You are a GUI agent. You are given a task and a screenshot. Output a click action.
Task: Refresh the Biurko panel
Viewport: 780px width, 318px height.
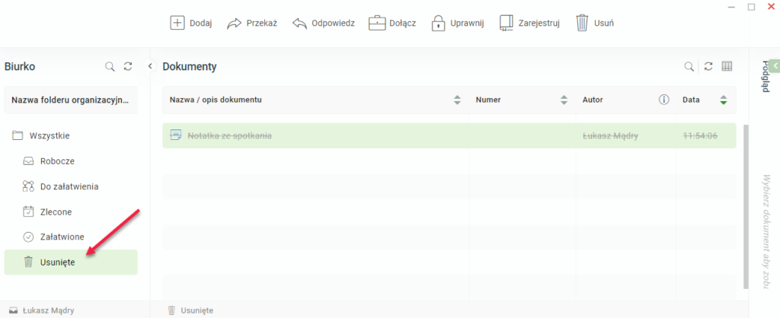pyautogui.click(x=128, y=66)
